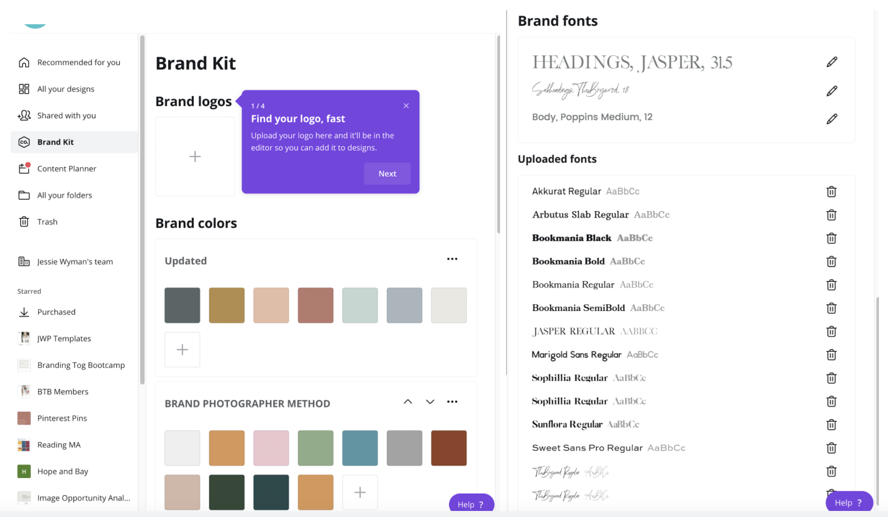888x517 pixels.
Task: Move Brand Photographer Method palette up
Action: pyautogui.click(x=408, y=402)
